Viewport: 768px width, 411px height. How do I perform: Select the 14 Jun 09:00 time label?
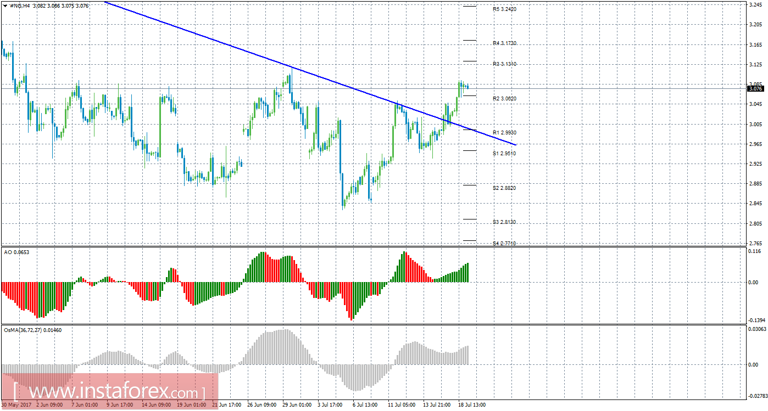point(157,406)
